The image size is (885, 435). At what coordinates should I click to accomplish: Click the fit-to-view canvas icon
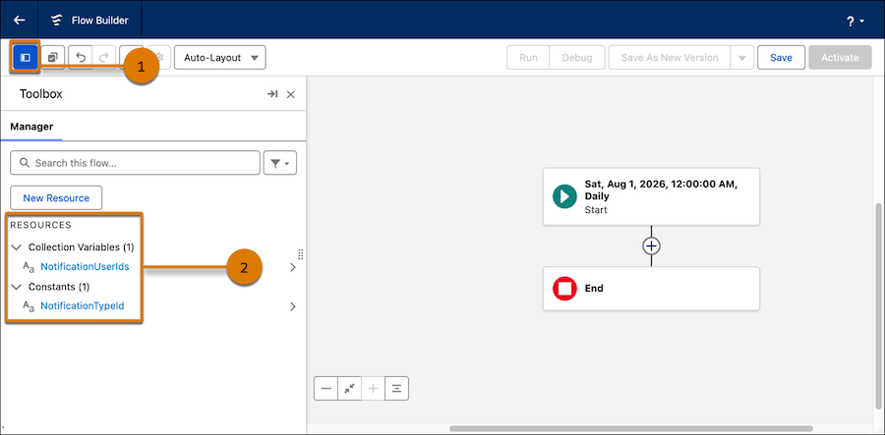coord(349,388)
